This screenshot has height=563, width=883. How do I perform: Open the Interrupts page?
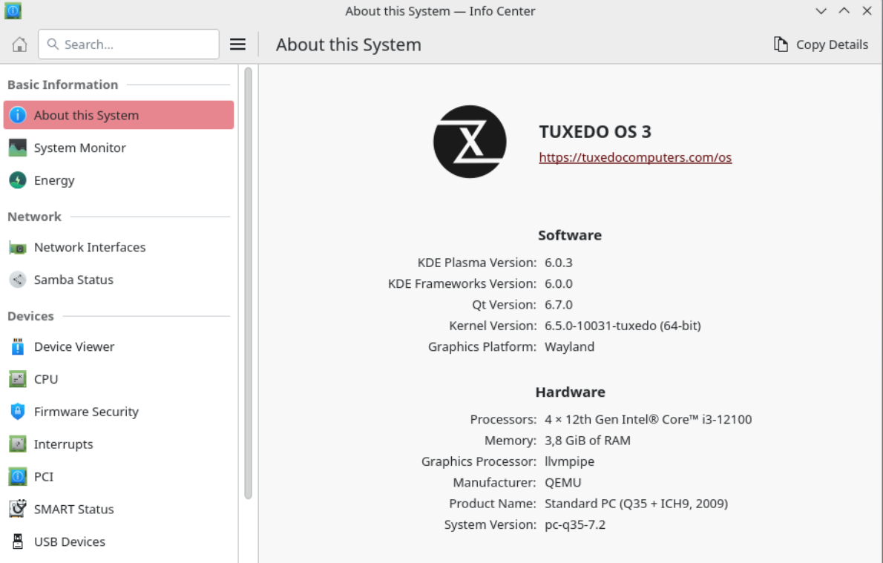click(x=63, y=444)
